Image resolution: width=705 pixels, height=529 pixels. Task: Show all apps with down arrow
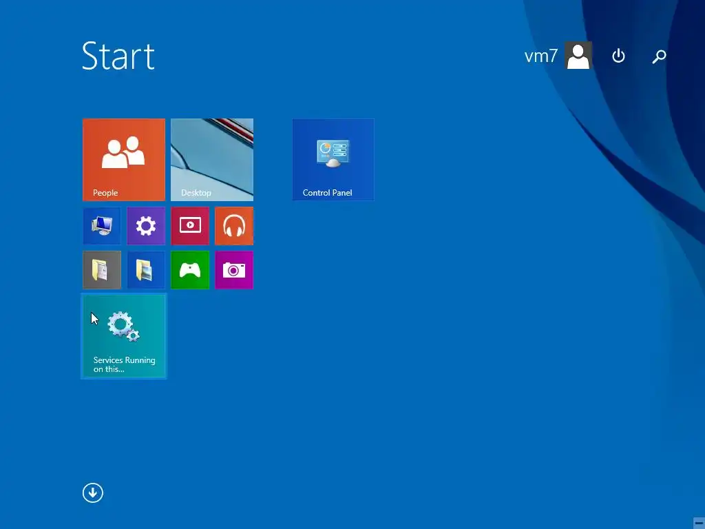[x=93, y=493]
